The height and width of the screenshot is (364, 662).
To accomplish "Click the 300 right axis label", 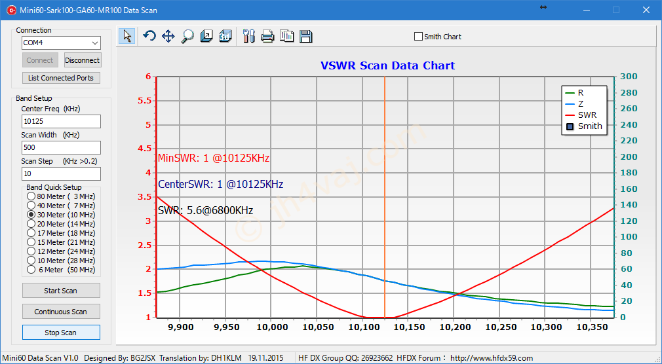I will pyautogui.click(x=629, y=77).
